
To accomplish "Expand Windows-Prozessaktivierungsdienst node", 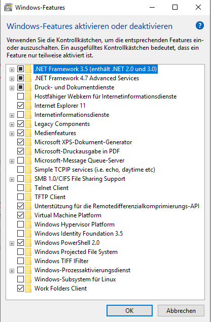I will point(12,271).
